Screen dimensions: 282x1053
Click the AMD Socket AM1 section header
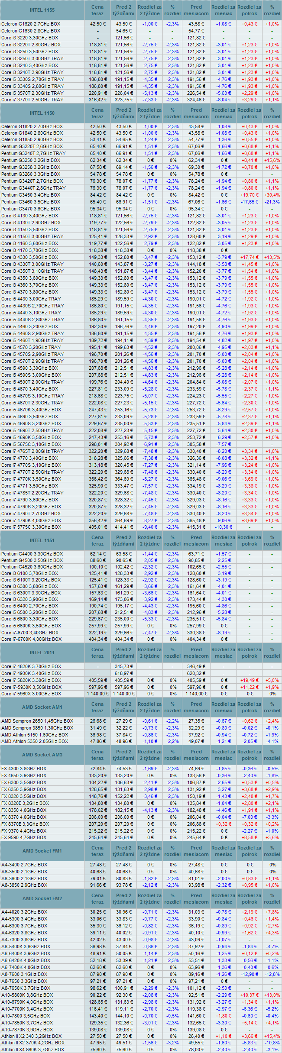(x=42, y=707)
